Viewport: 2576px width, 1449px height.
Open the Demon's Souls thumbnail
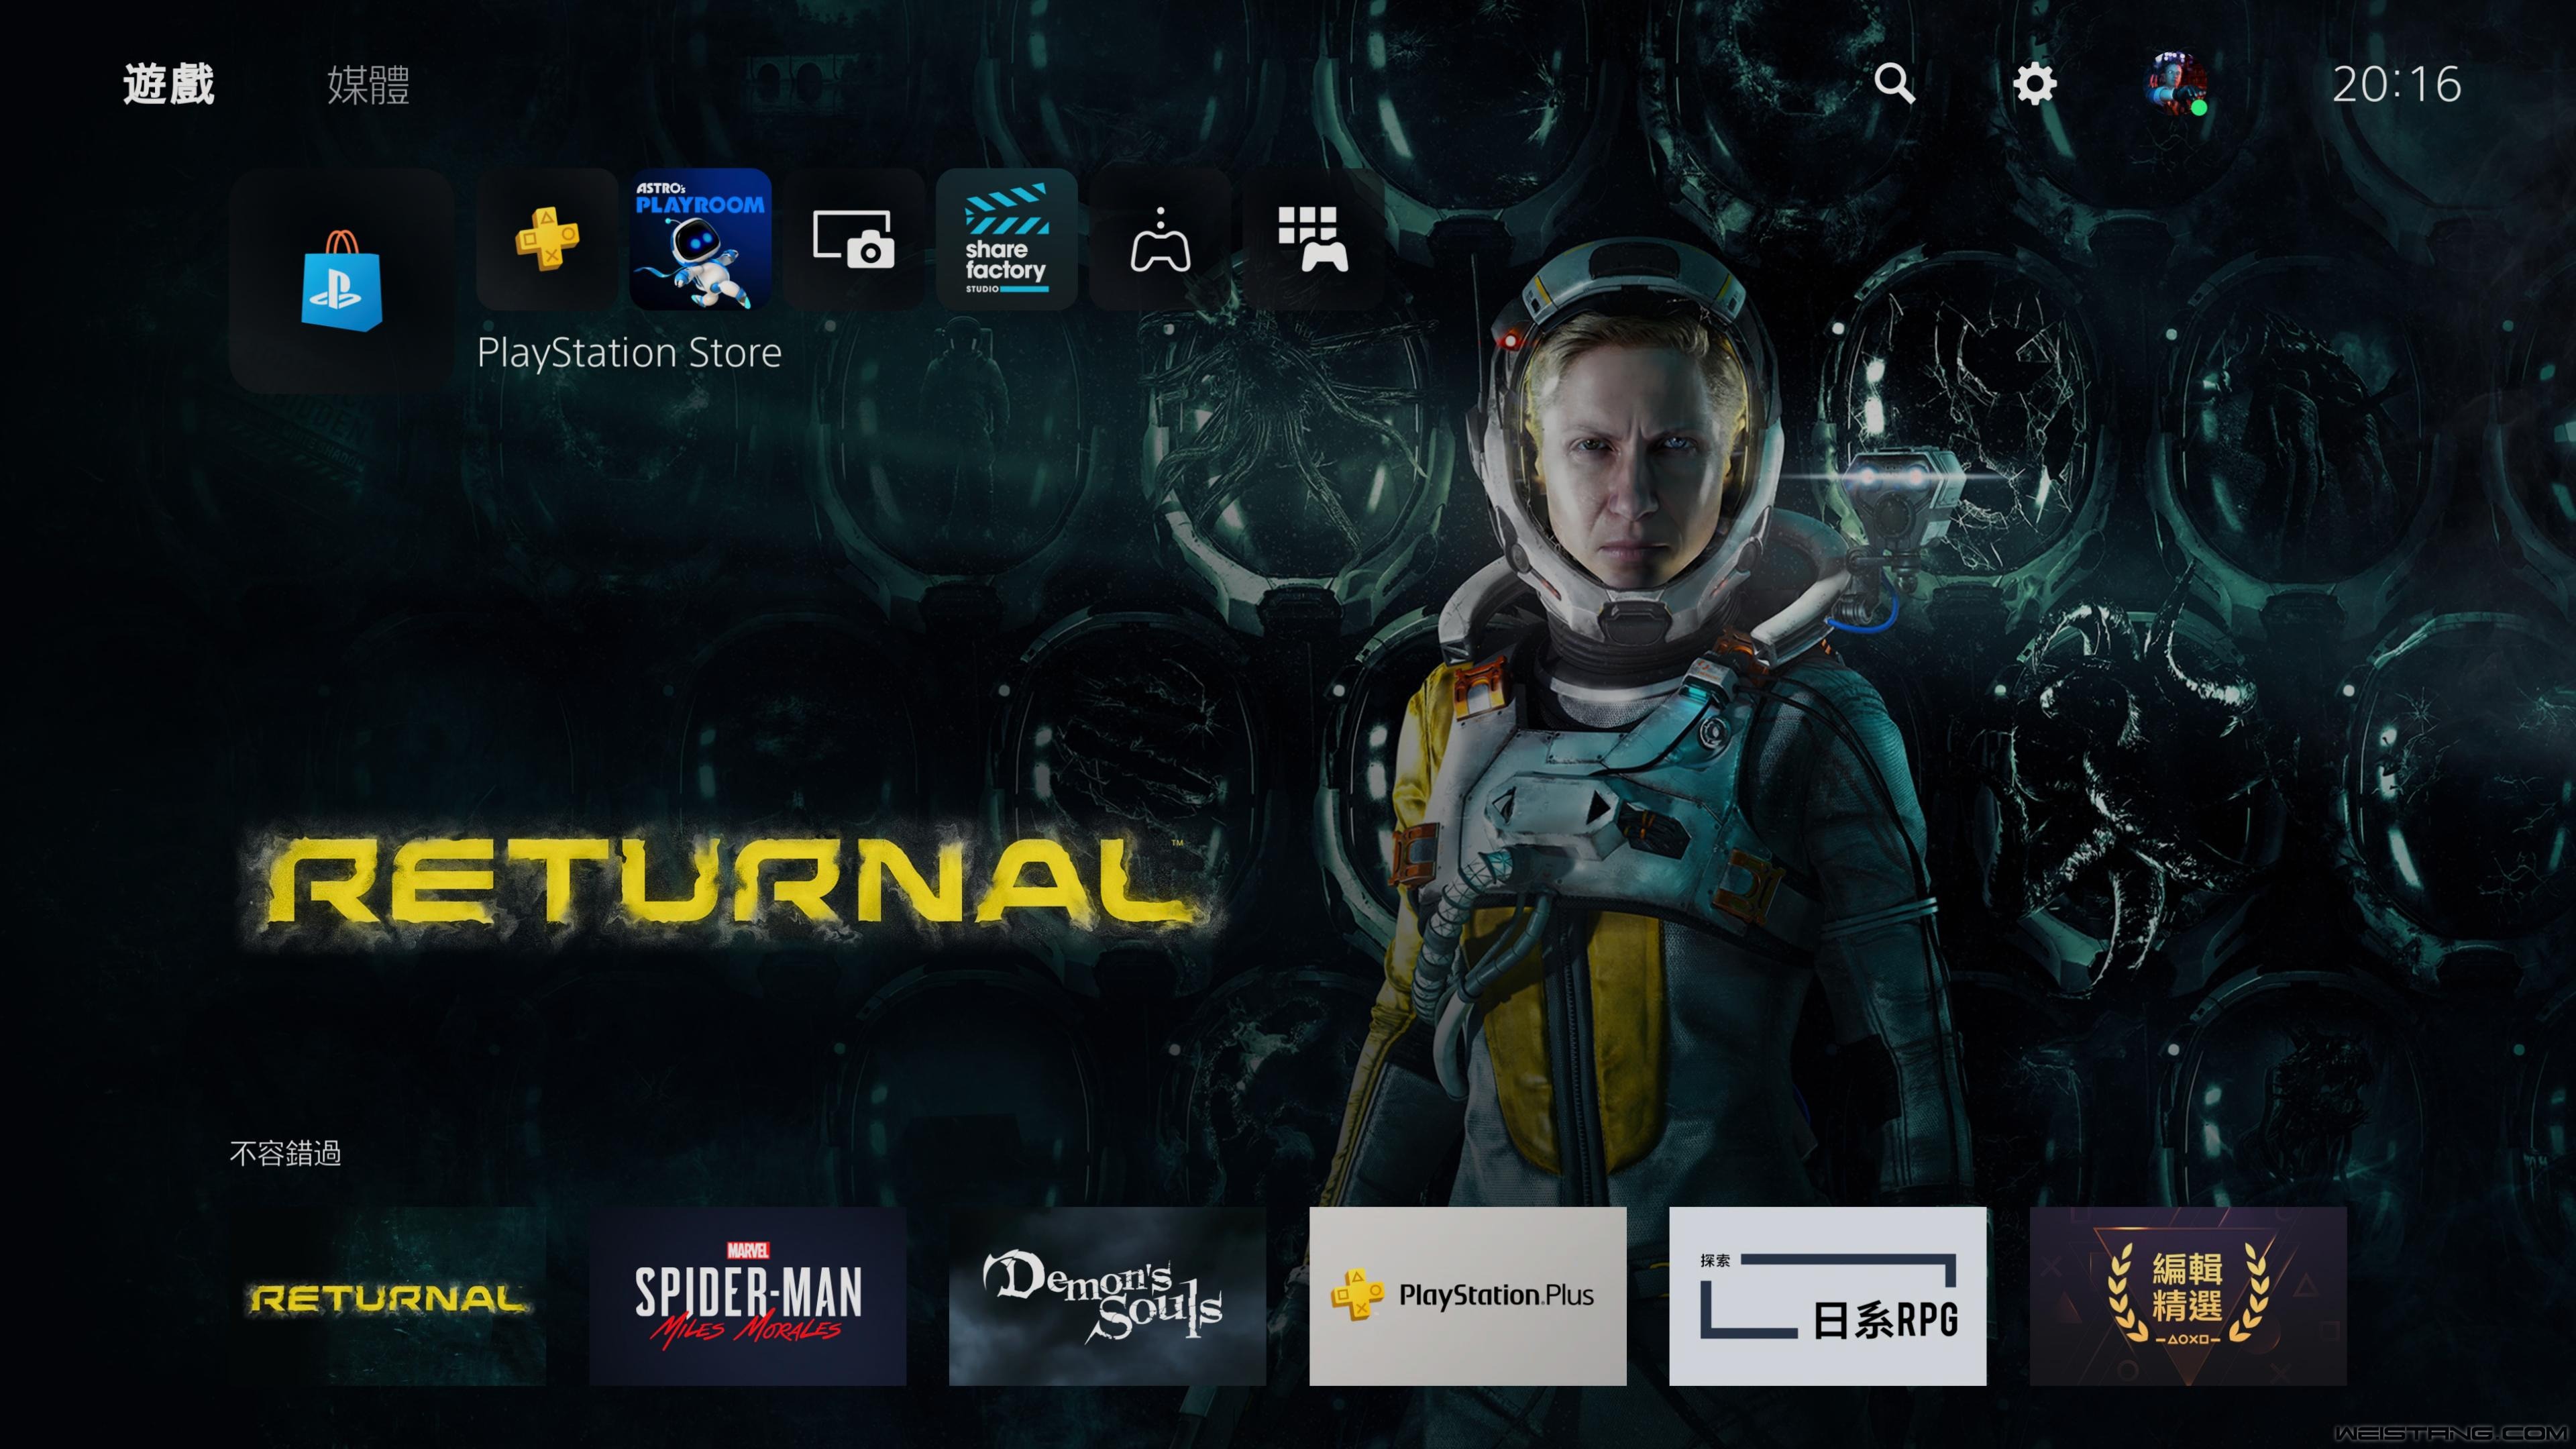(x=1108, y=1296)
